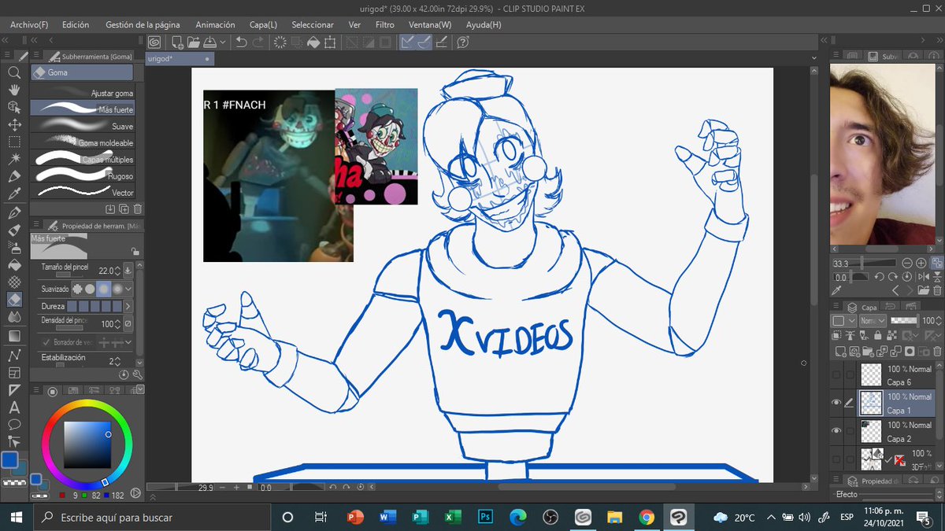Select the Vector eraser sub tool
This screenshot has height=531, width=945.
pyautogui.click(x=83, y=192)
